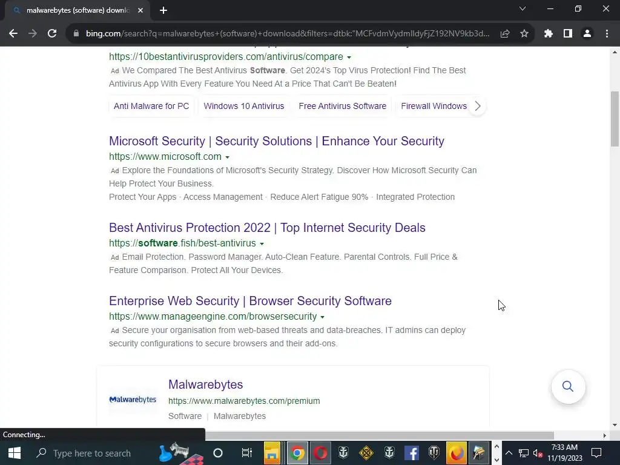Image resolution: width=620 pixels, height=465 pixels.
Task: Expand the software.fish URL dropdown arrow
Action: [262, 243]
